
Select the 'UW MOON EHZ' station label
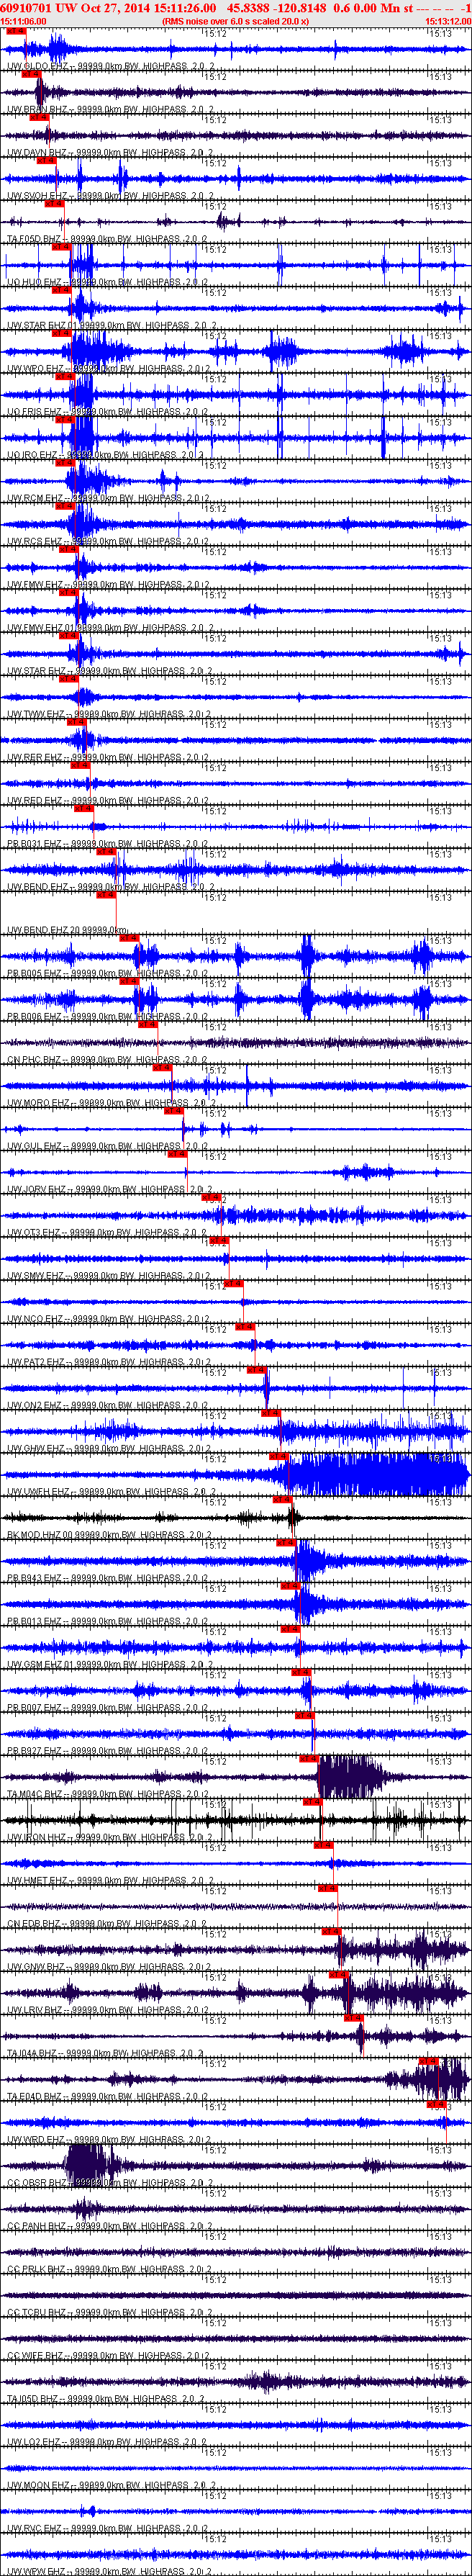(x=39, y=2485)
